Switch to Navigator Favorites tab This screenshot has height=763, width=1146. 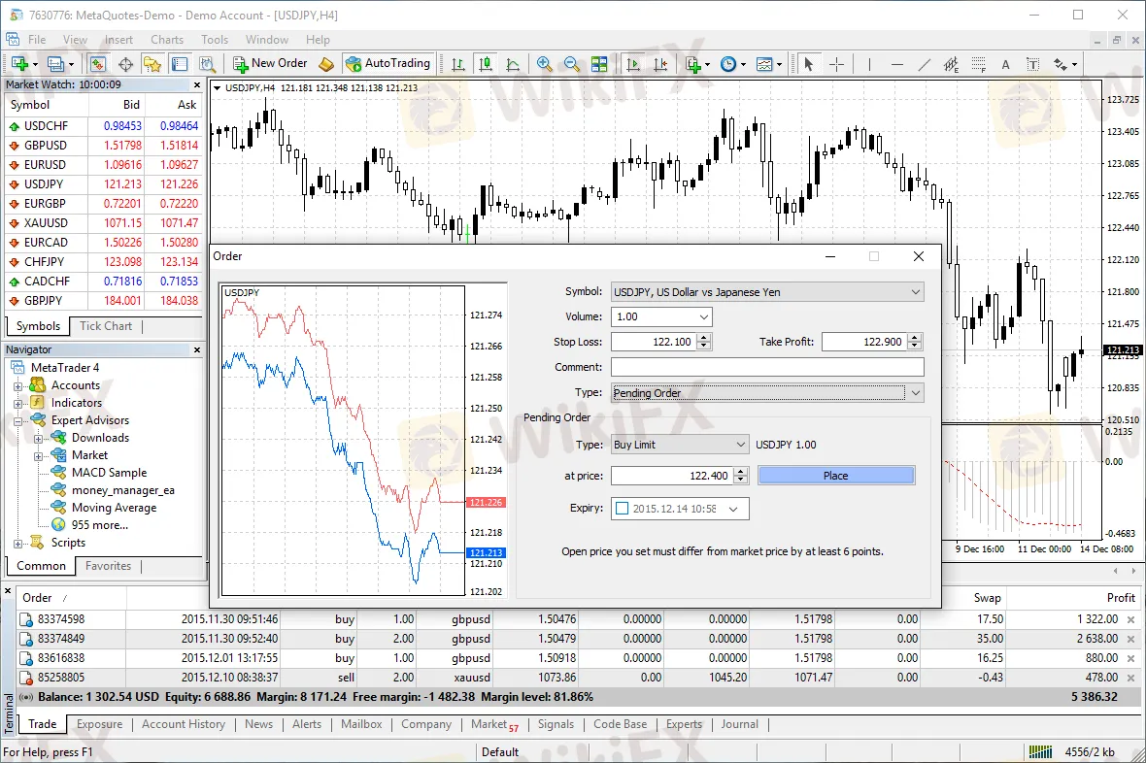tap(108, 566)
